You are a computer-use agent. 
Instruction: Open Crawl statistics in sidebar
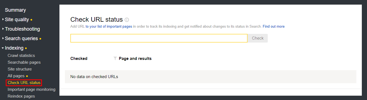(x=21, y=56)
